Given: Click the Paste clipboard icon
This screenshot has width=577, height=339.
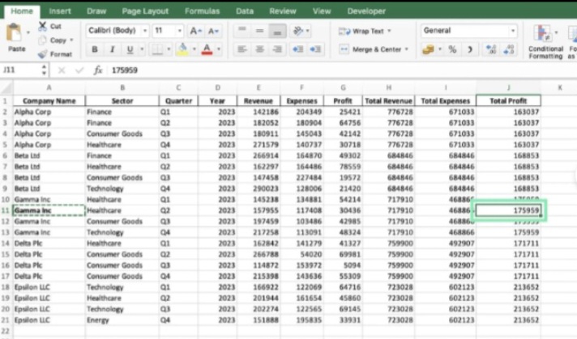Looking at the screenshot, I should tap(15, 33).
